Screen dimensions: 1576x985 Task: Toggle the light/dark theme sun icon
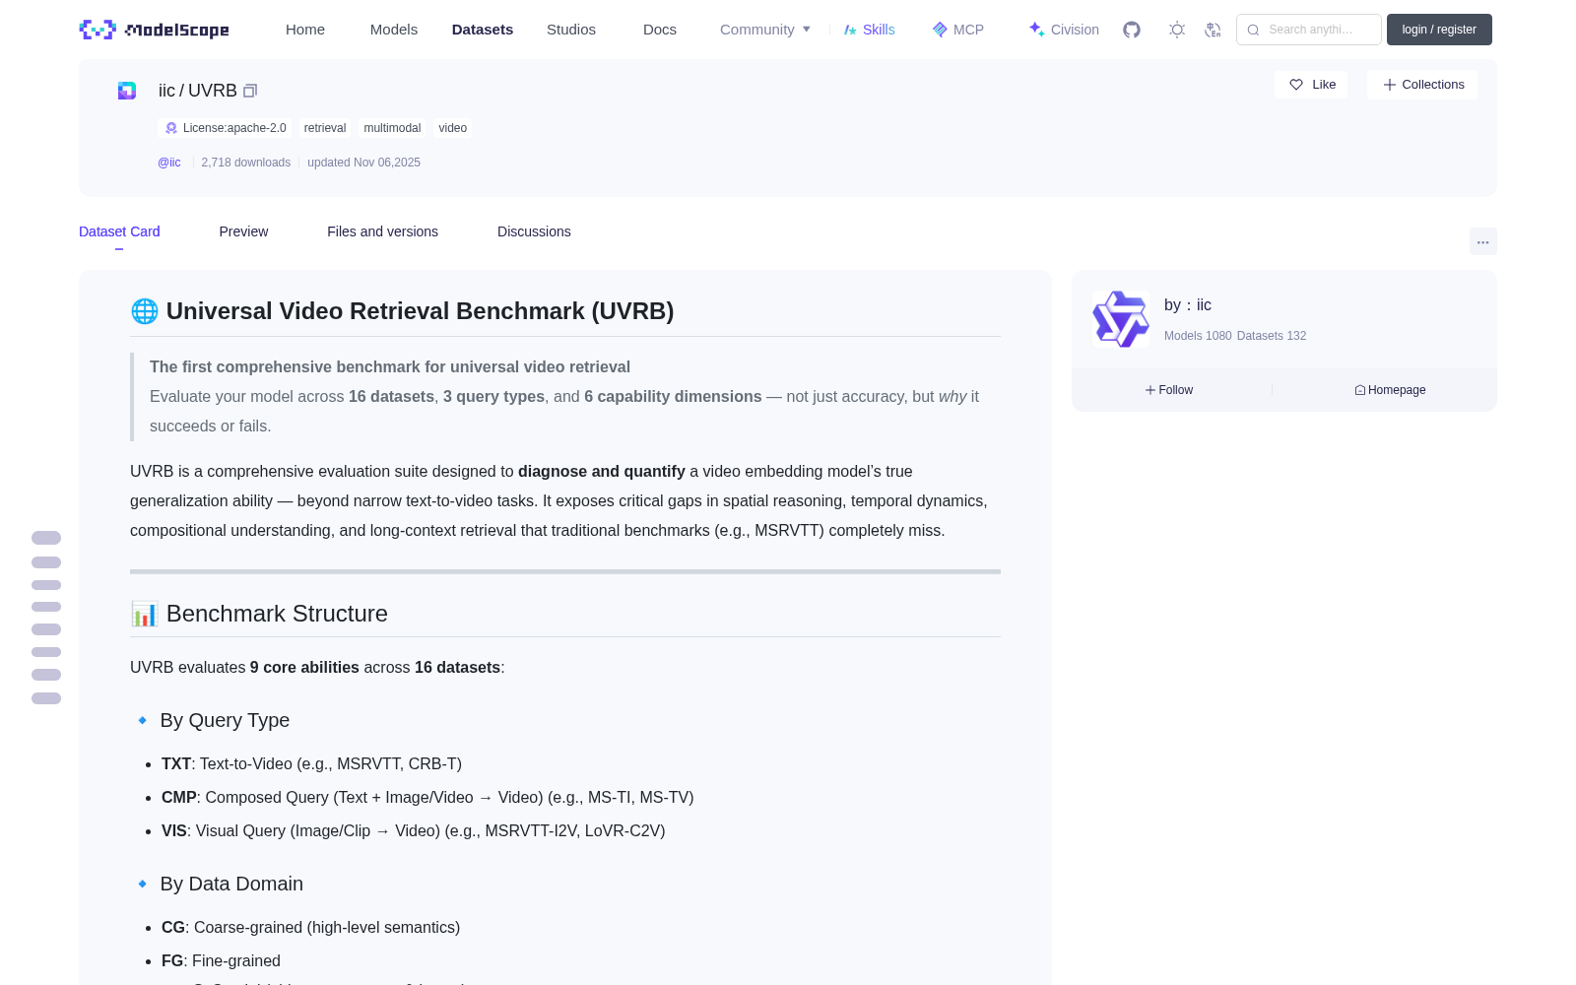pyautogui.click(x=1176, y=30)
